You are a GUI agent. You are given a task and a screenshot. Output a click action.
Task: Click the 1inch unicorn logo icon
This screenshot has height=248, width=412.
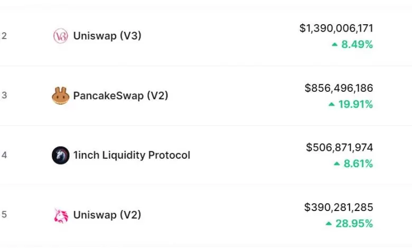point(61,155)
